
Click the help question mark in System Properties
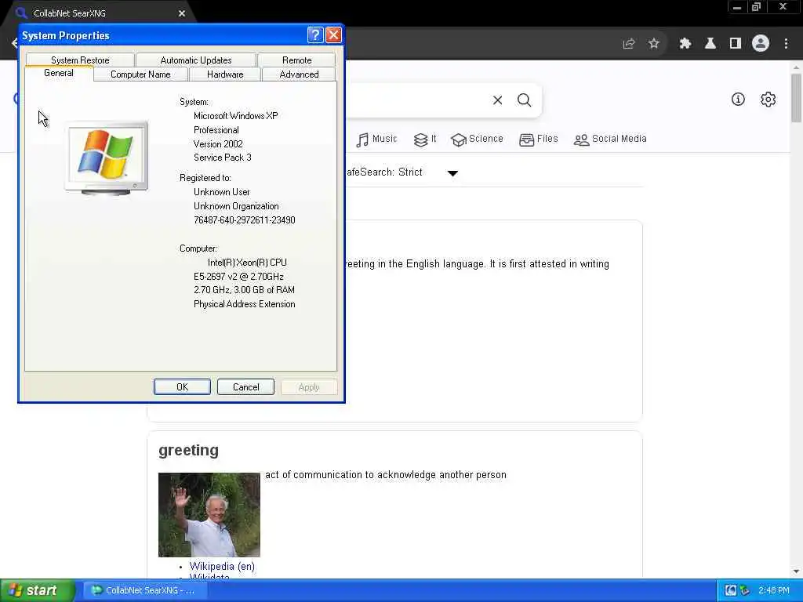coord(315,34)
